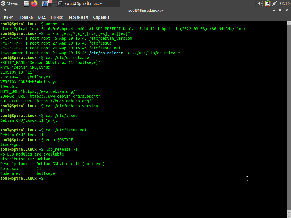Maximize the terminal window
The image size is (291, 218).
coord(280,10)
